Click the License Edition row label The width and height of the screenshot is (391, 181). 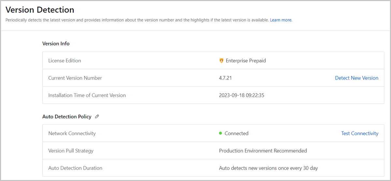click(65, 61)
